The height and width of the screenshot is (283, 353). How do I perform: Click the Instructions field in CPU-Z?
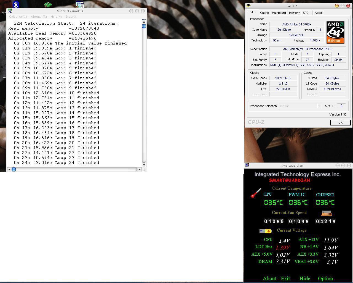pos(307,65)
